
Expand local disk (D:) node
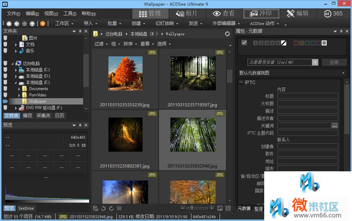click(16, 76)
